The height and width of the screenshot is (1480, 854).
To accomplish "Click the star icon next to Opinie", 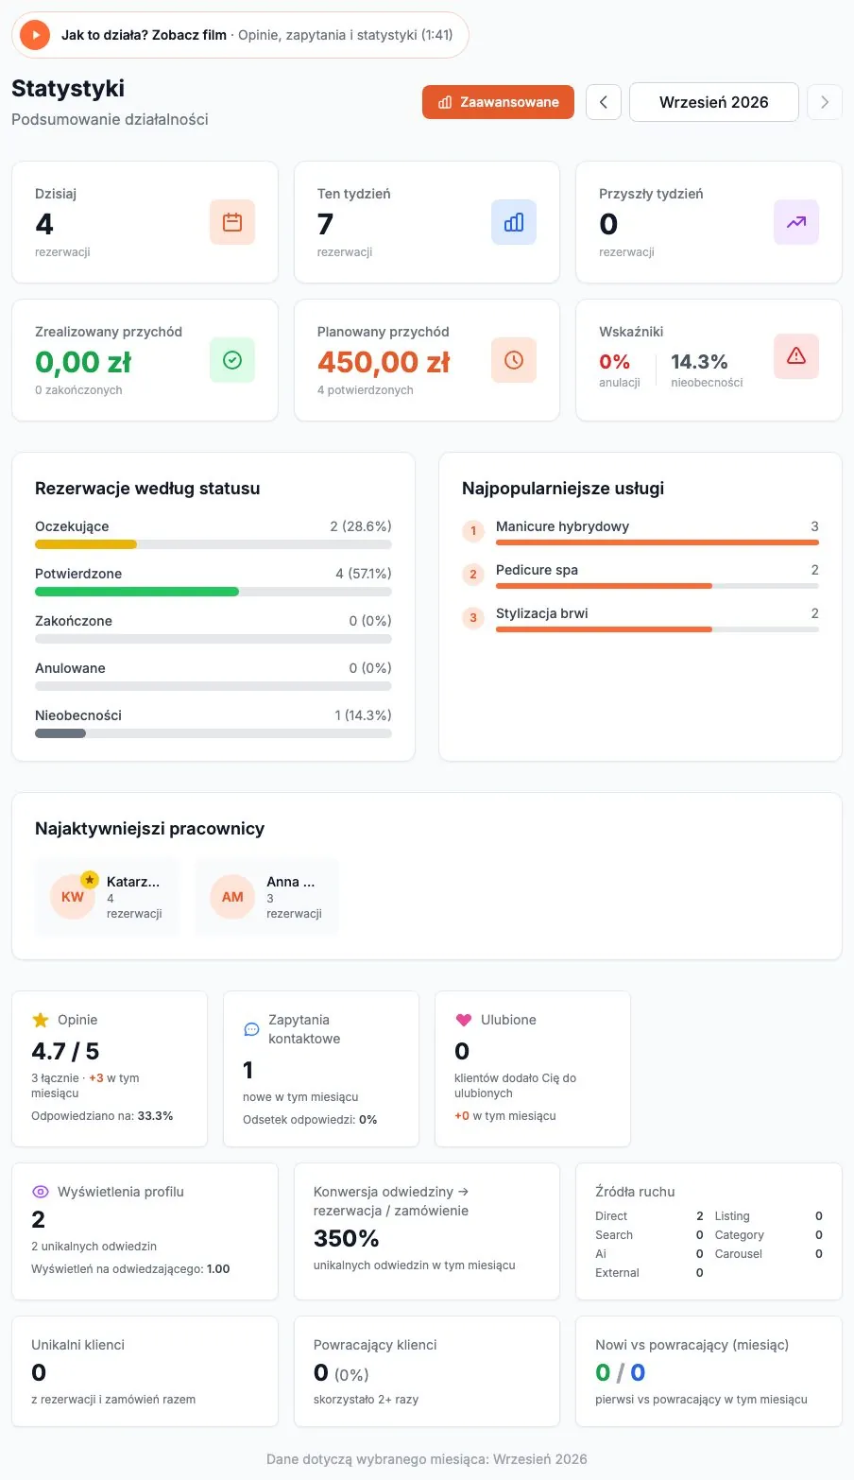I will [x=41, y=1020].
